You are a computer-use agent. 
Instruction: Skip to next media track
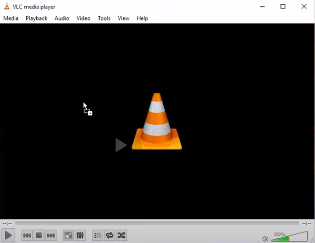pos(50,235)
